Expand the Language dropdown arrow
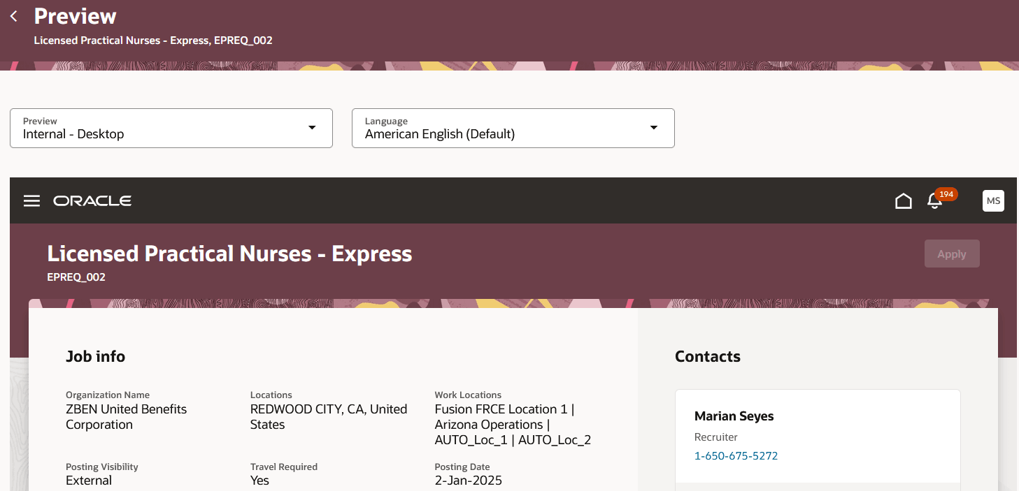1019x491 pixels. [x=654, y=128]
